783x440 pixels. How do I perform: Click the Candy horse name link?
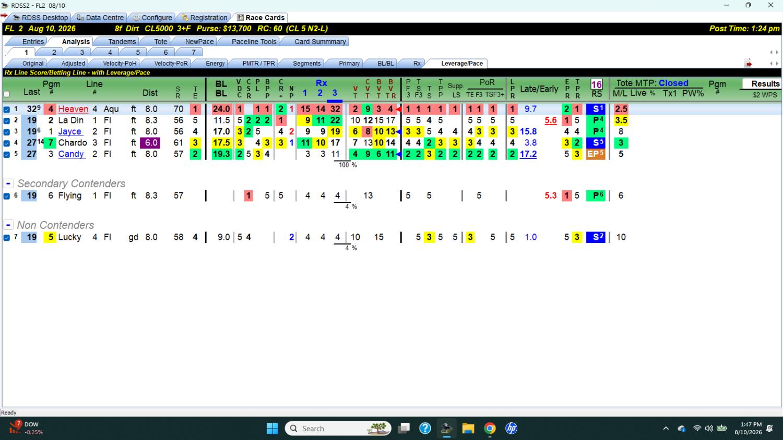pos(71,154)
